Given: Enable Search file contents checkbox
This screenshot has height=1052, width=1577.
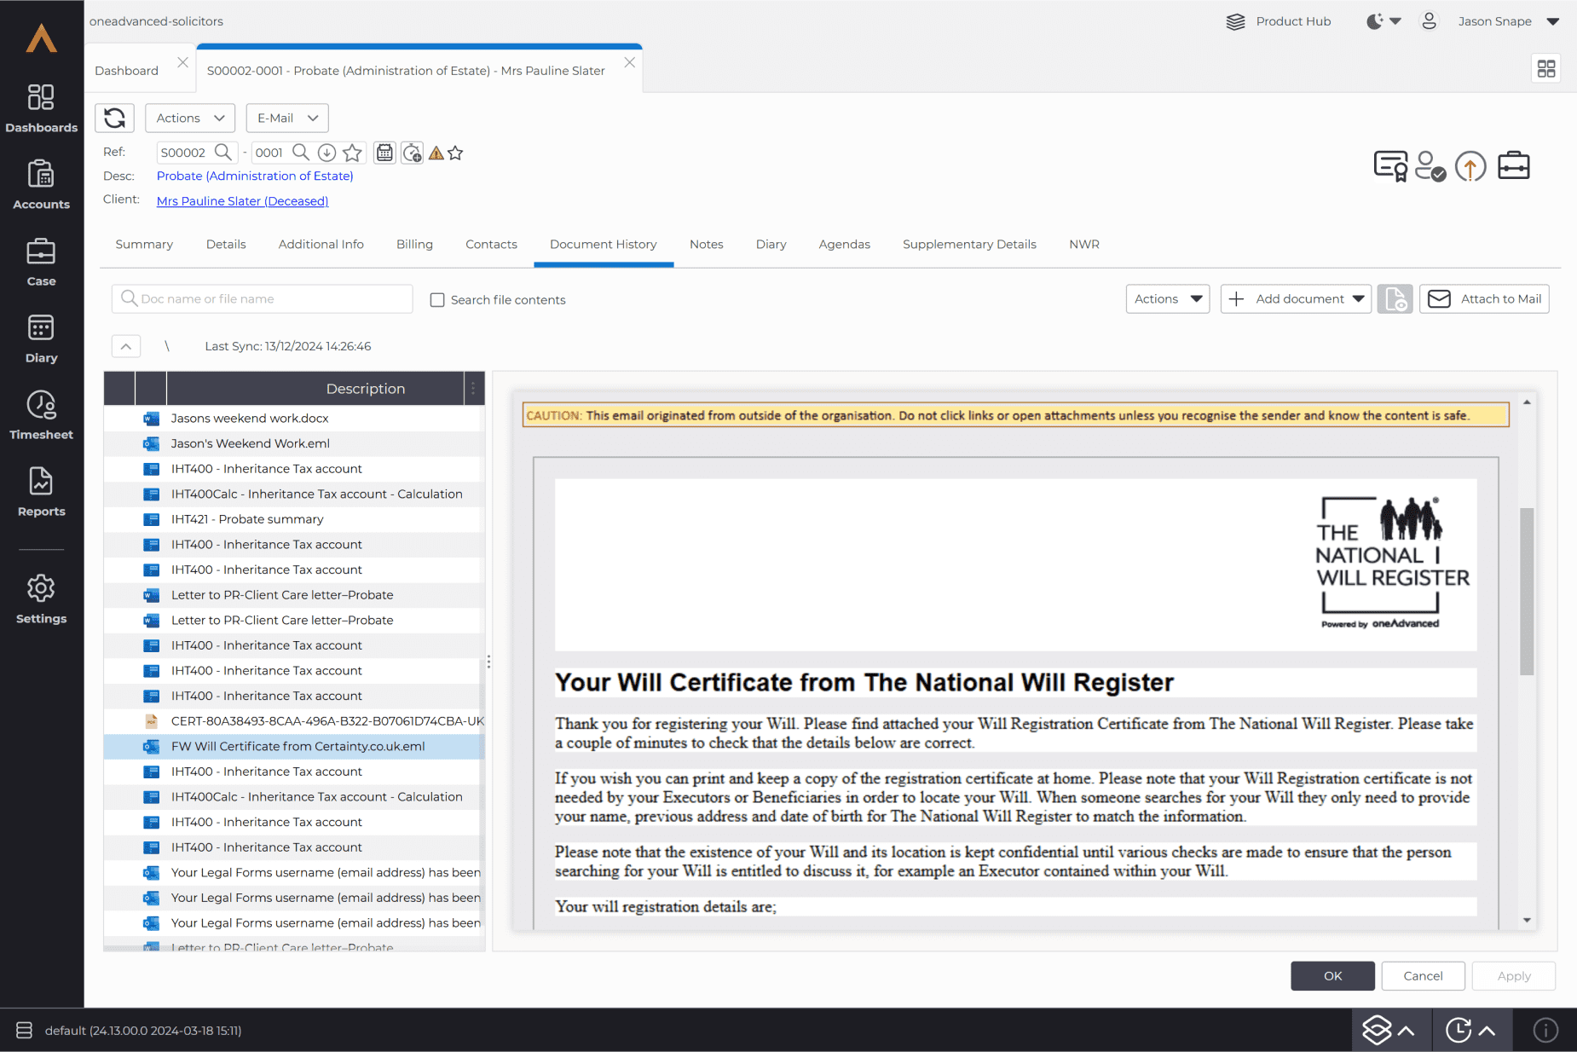Looking at the screenshot, I should [437, 299].
